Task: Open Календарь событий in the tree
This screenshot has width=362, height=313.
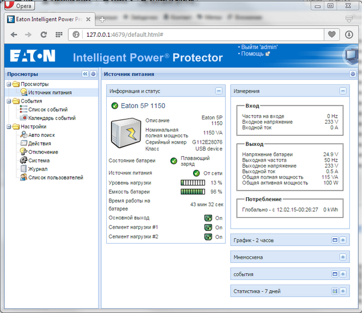Action: [x=52, y=118]
